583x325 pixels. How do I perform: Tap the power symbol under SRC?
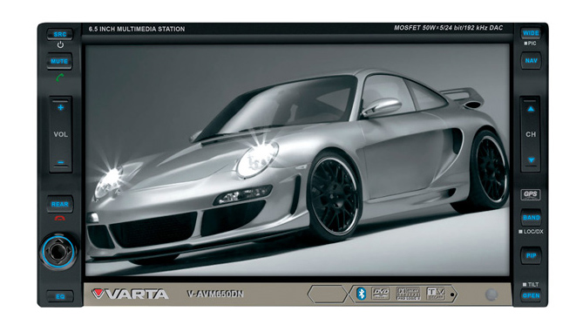(x=60, y=45)
